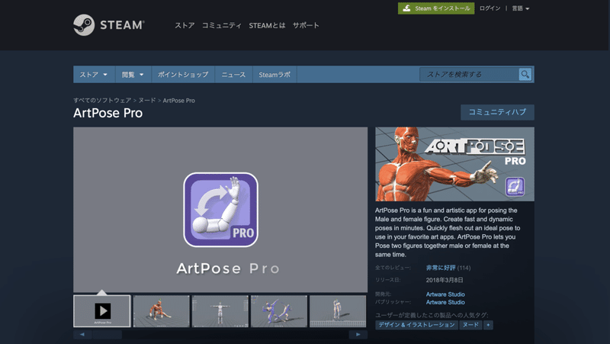Open サポート in header menu
This screenshot has width=610, height=344.
click(x=306, y=25)
